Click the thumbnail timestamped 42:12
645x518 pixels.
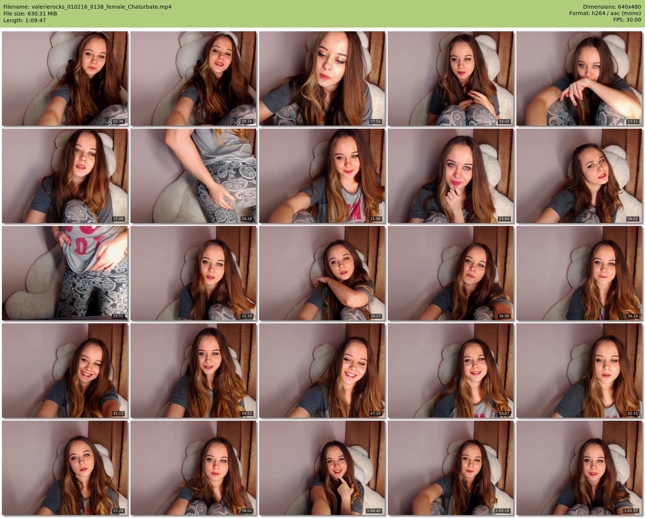coord(64,370)
